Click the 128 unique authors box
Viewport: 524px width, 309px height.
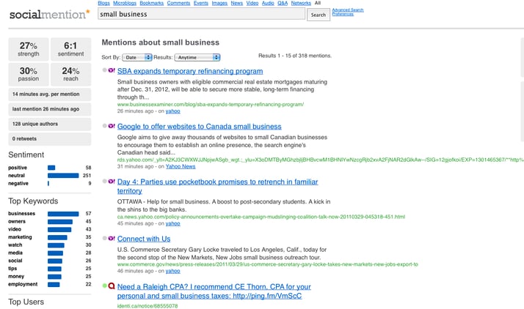tap(49, 124)
